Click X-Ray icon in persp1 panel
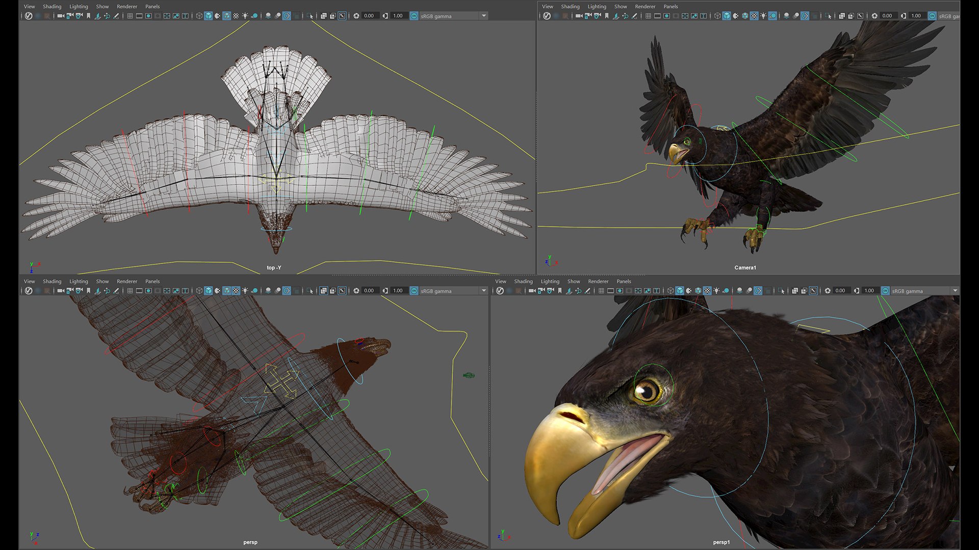 [x=794, y=291]
